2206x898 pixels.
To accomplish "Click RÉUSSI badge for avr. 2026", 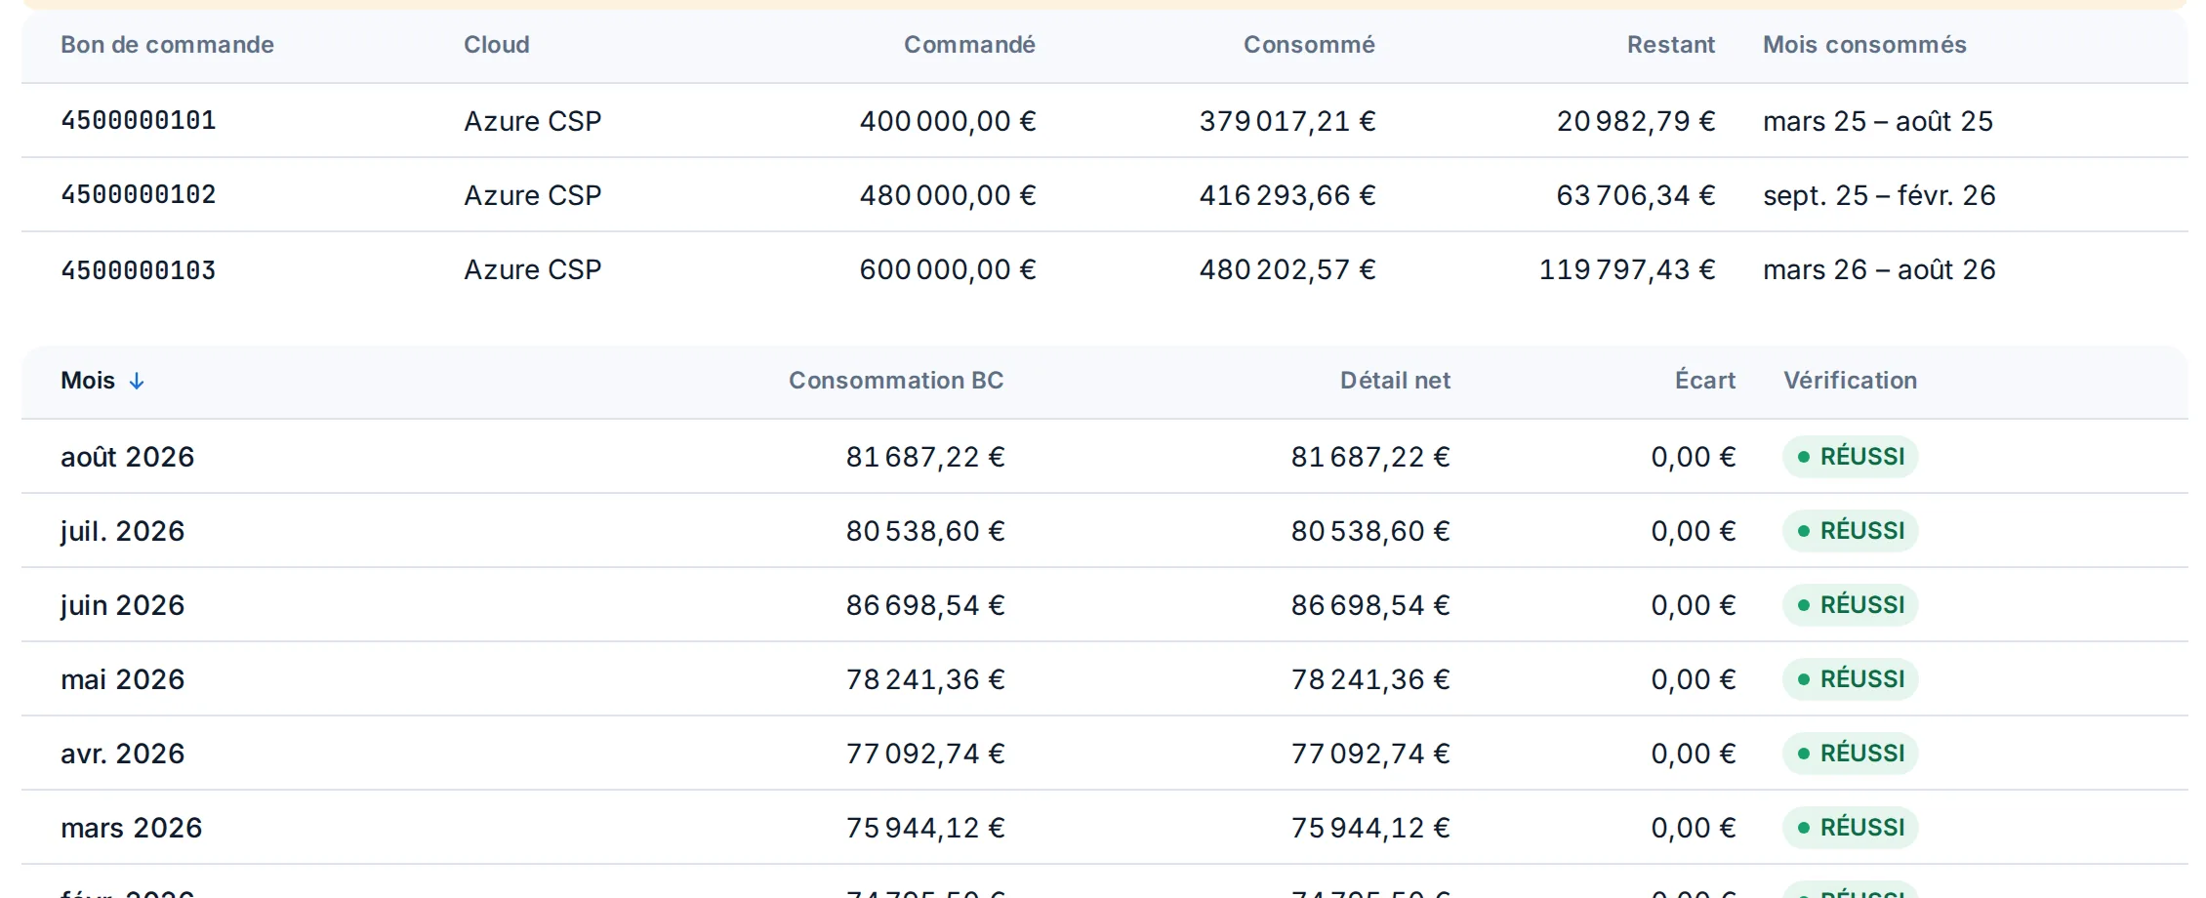I will click(1851, 754).
